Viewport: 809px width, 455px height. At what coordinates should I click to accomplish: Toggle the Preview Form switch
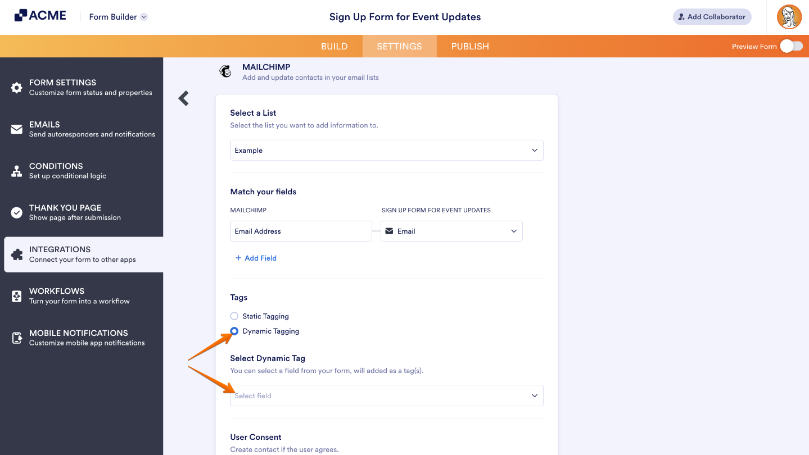[x=792, y=46]
